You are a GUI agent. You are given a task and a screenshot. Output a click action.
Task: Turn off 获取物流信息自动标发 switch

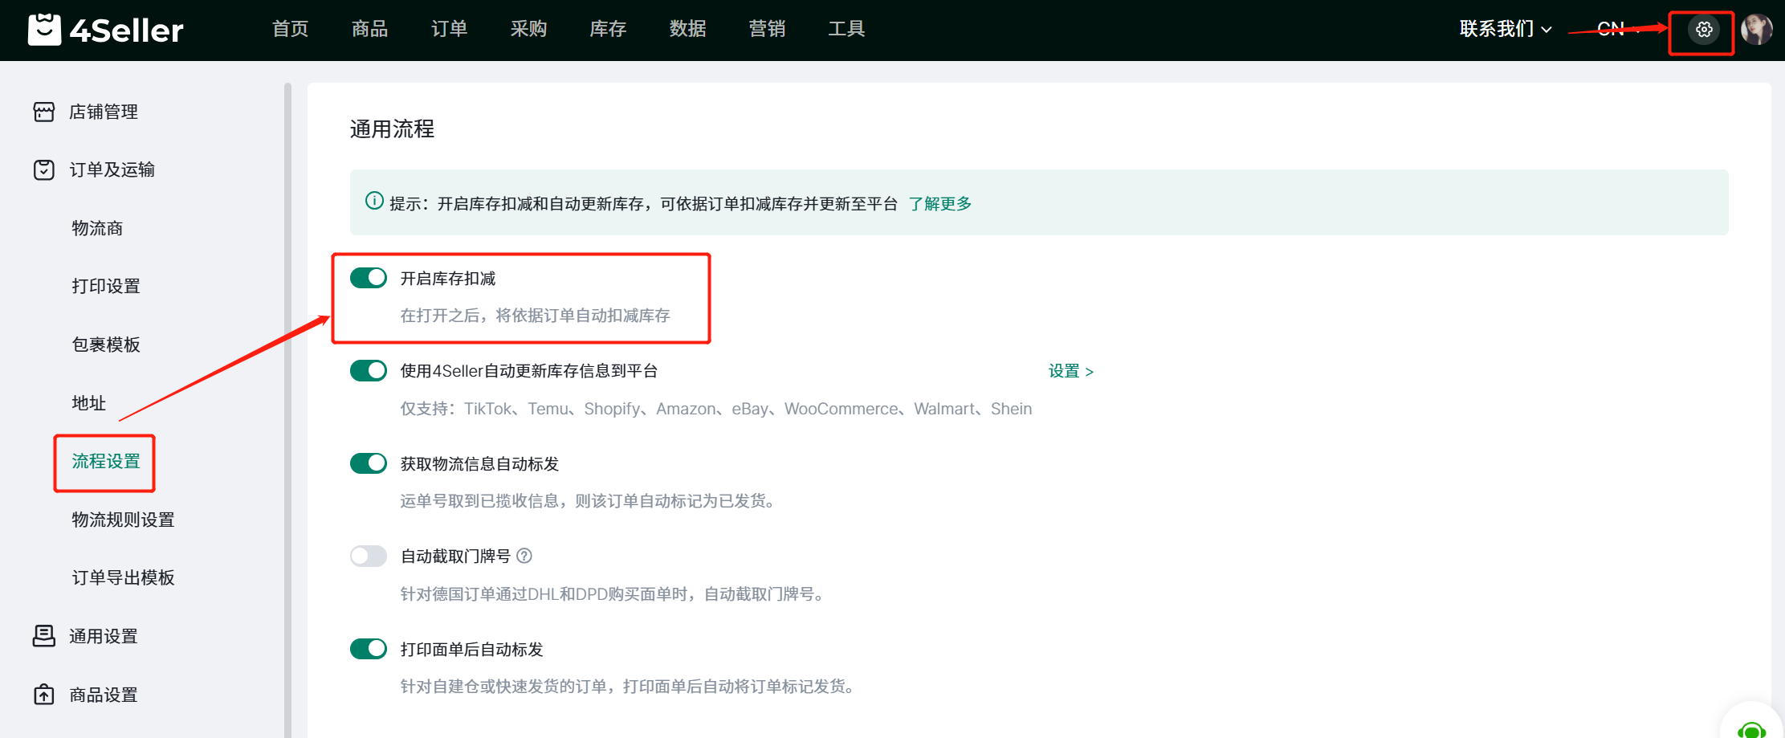(369, 463)
